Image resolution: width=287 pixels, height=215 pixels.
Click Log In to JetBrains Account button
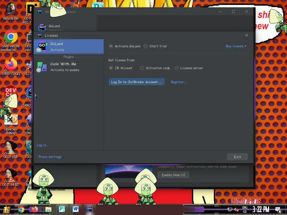(x=136, y=82)
